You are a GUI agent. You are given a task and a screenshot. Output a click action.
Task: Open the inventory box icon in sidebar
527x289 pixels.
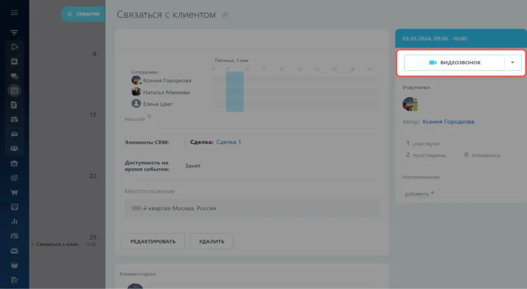pos(14,265)
